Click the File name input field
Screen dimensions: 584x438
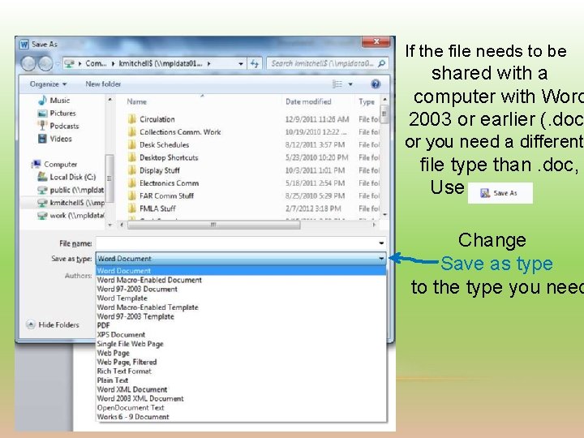[236, 243]
